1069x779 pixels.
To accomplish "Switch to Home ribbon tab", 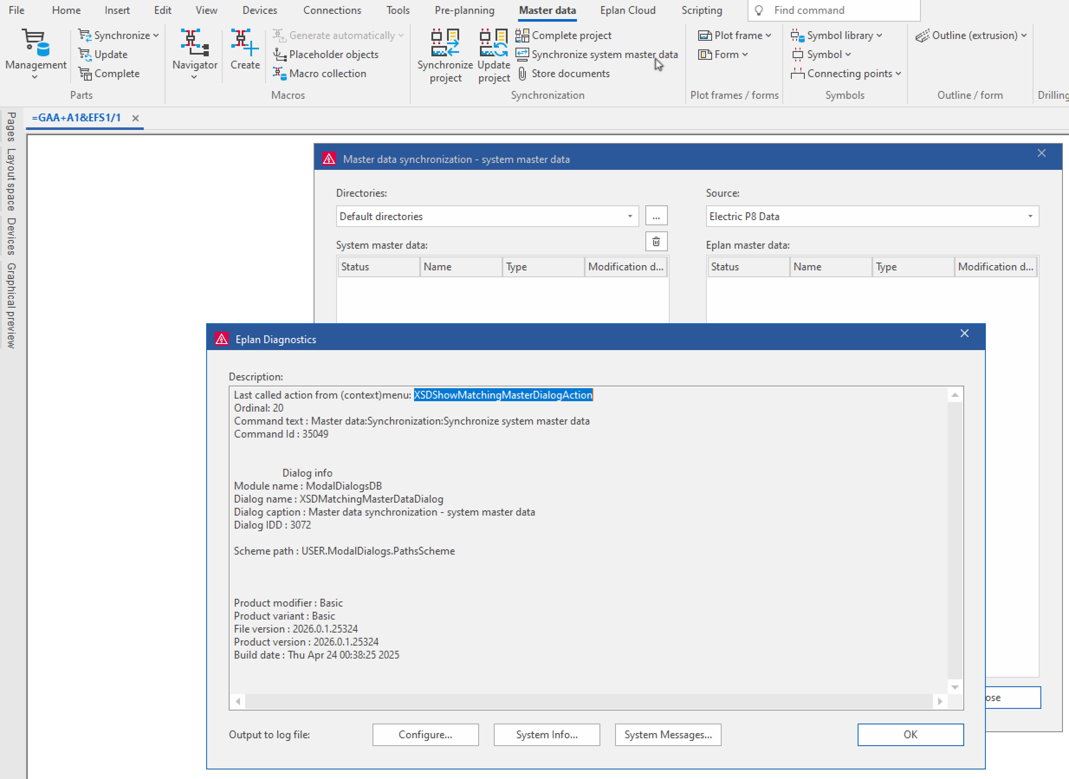I will [66, 10].
